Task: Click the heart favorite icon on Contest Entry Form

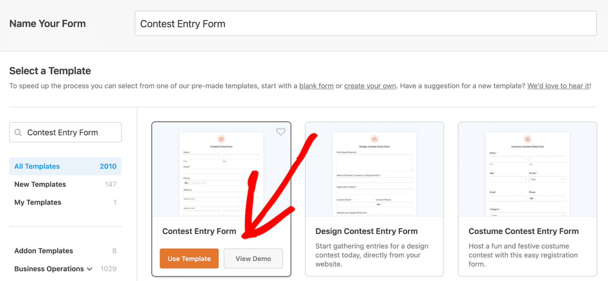Action: pos(281,132)
